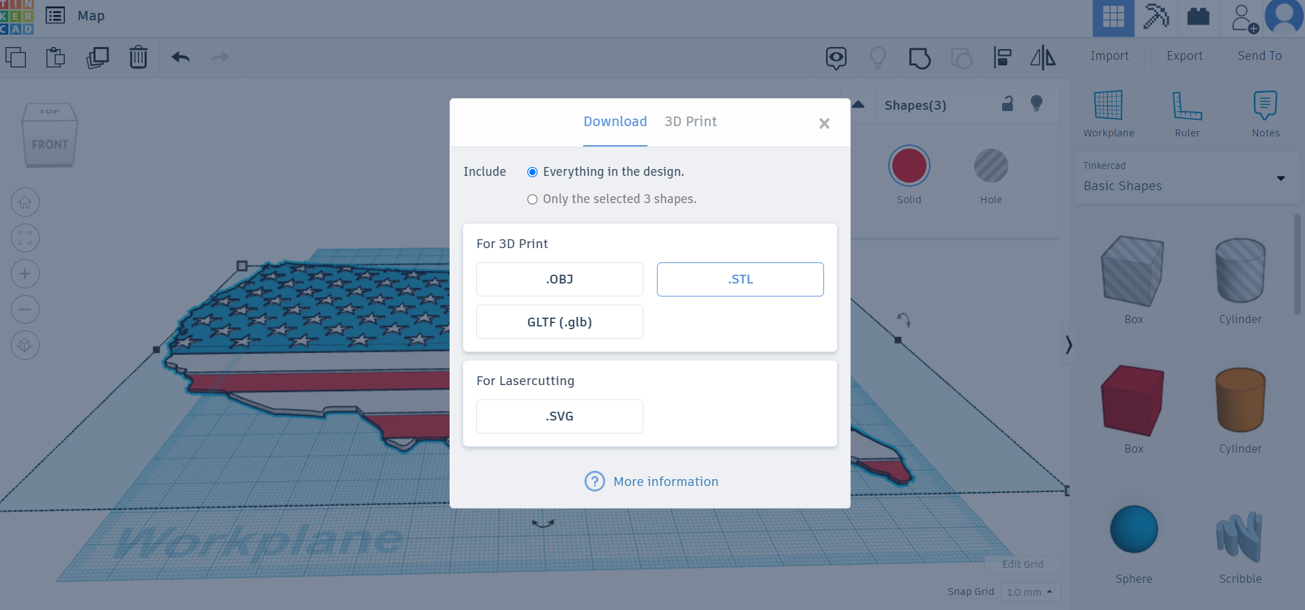Switch to orthographic view cube icon
The width and height of the screenshot is (1305, 610).
25,345
